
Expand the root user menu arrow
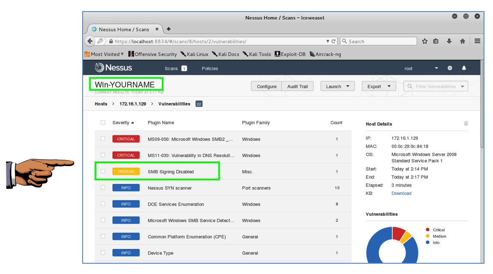click(x=436, y=68)
